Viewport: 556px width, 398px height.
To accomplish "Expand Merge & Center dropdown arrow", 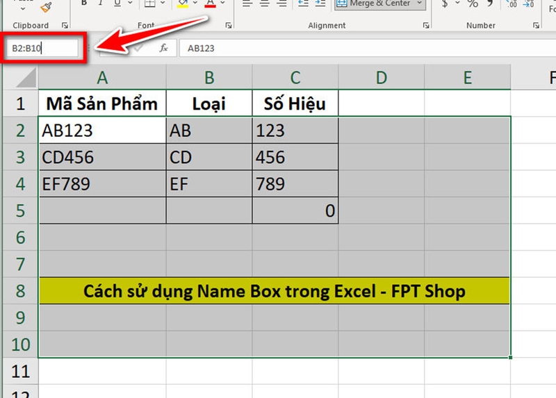I will 420,3.
